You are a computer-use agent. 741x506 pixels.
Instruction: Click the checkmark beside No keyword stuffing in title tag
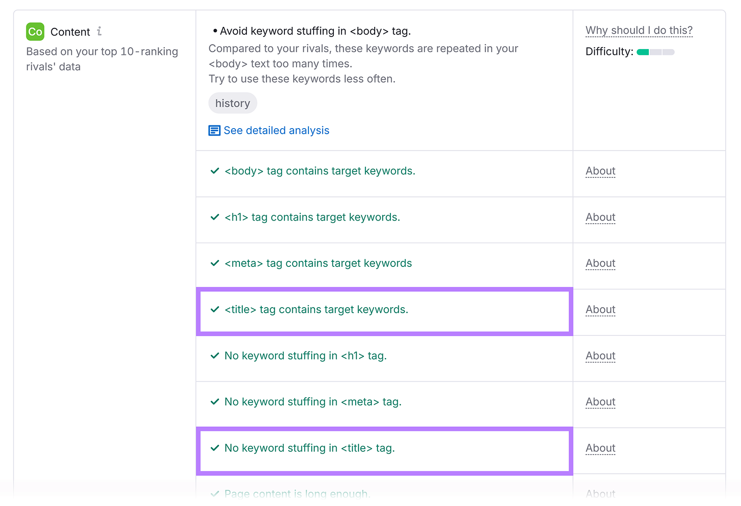(x=214, y=448)
